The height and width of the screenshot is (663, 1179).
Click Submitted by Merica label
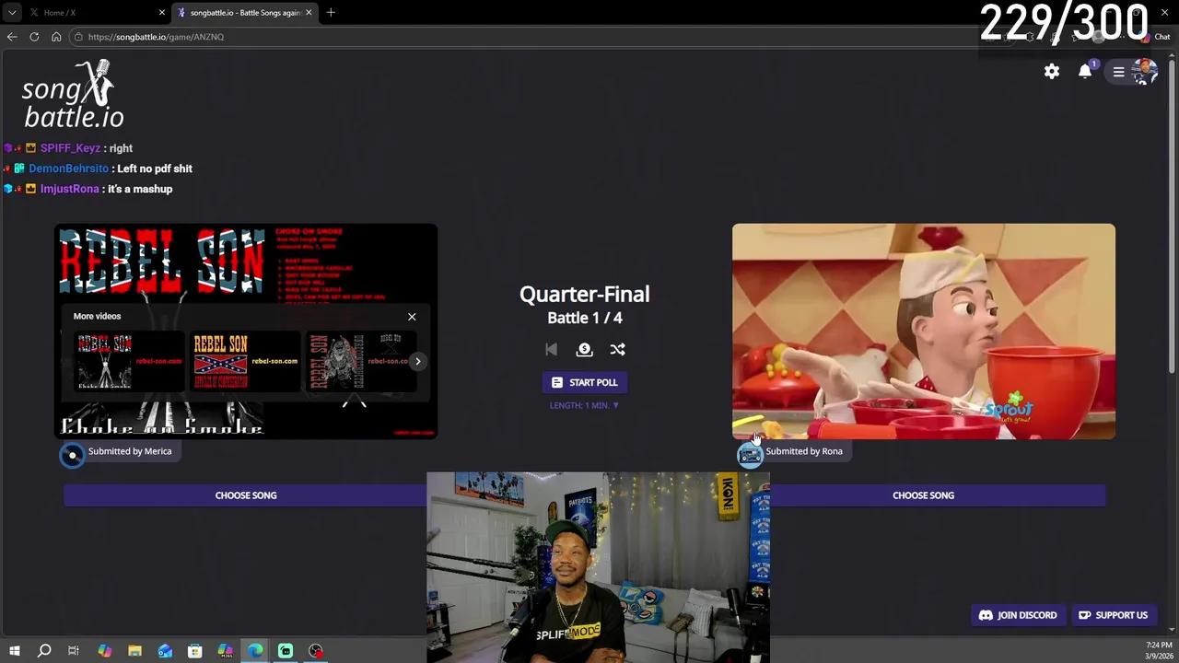[x=130, y=451]
